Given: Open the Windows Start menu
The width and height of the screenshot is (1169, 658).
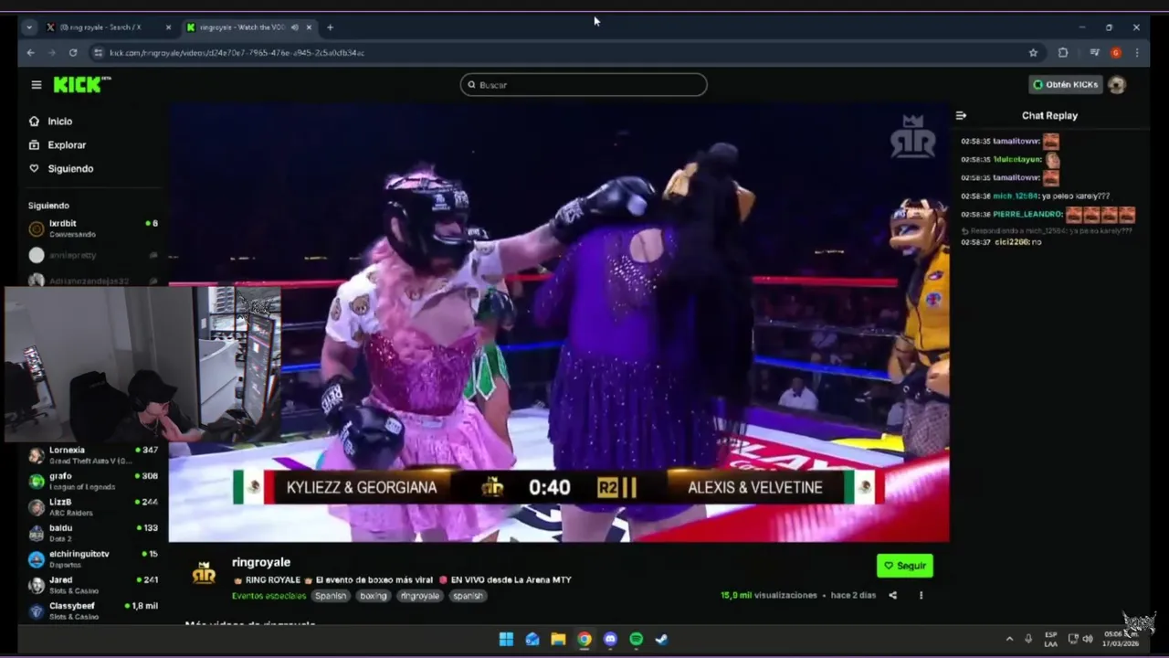Looking at the screenshot, I should click(506, 640).
